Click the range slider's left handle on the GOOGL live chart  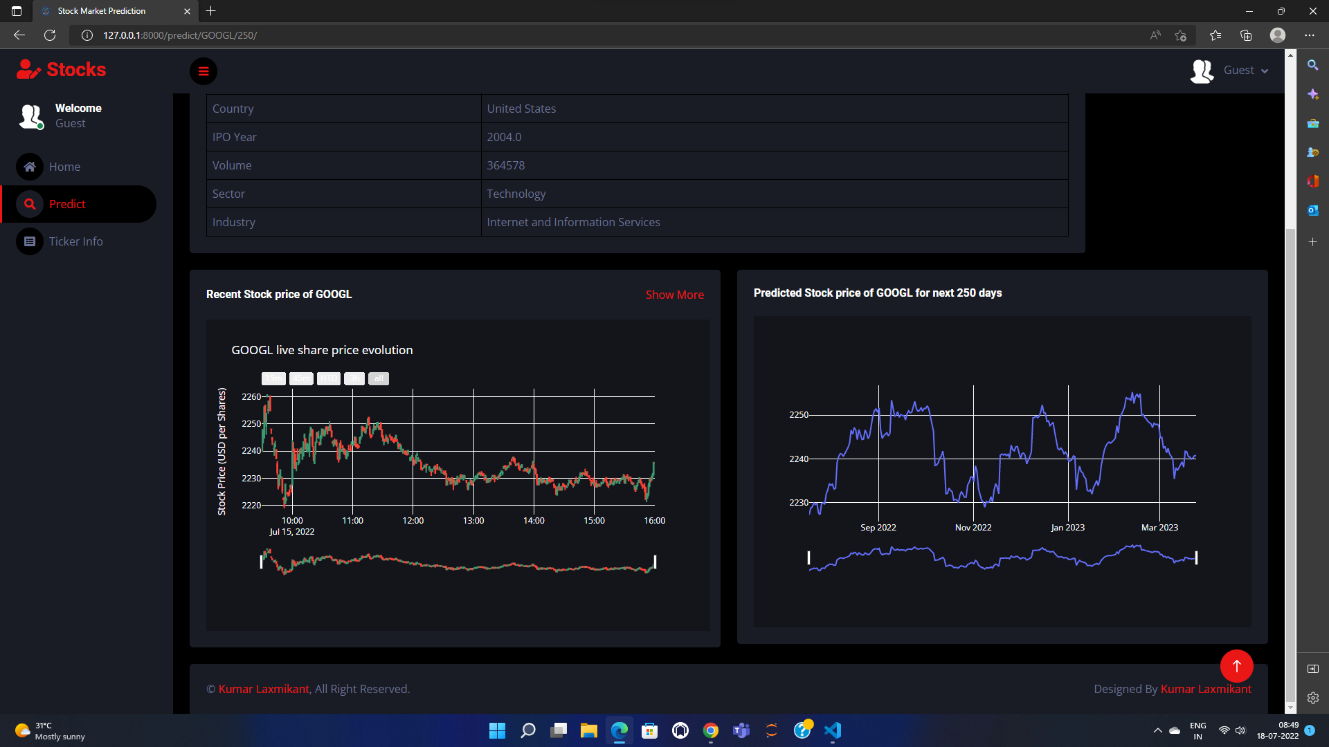pyautogui.click(x=261, y=562)
